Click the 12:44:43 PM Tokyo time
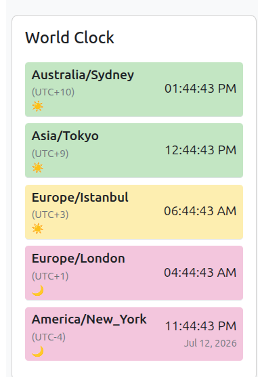The image size is (258, 377). (x=200, y=150)
